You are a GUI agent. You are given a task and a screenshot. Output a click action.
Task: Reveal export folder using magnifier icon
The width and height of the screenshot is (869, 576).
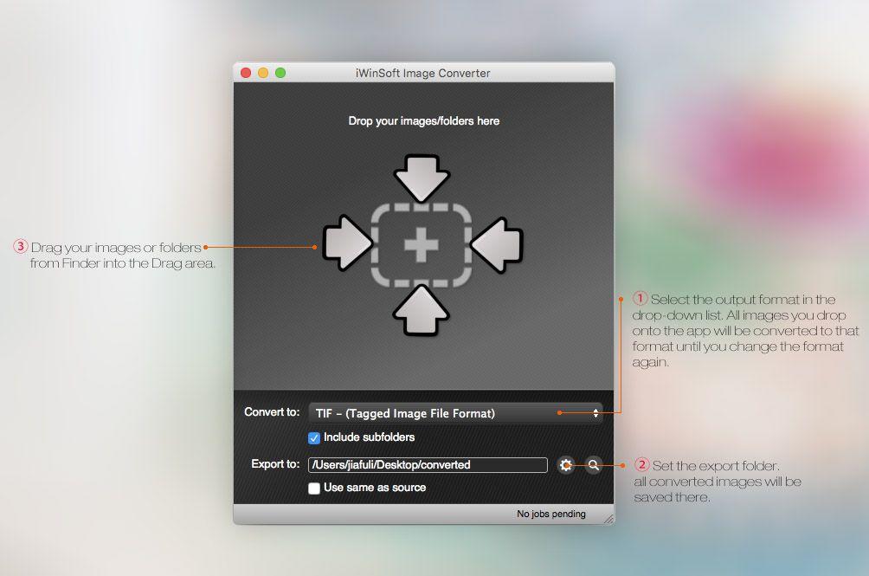pos(593,465)
